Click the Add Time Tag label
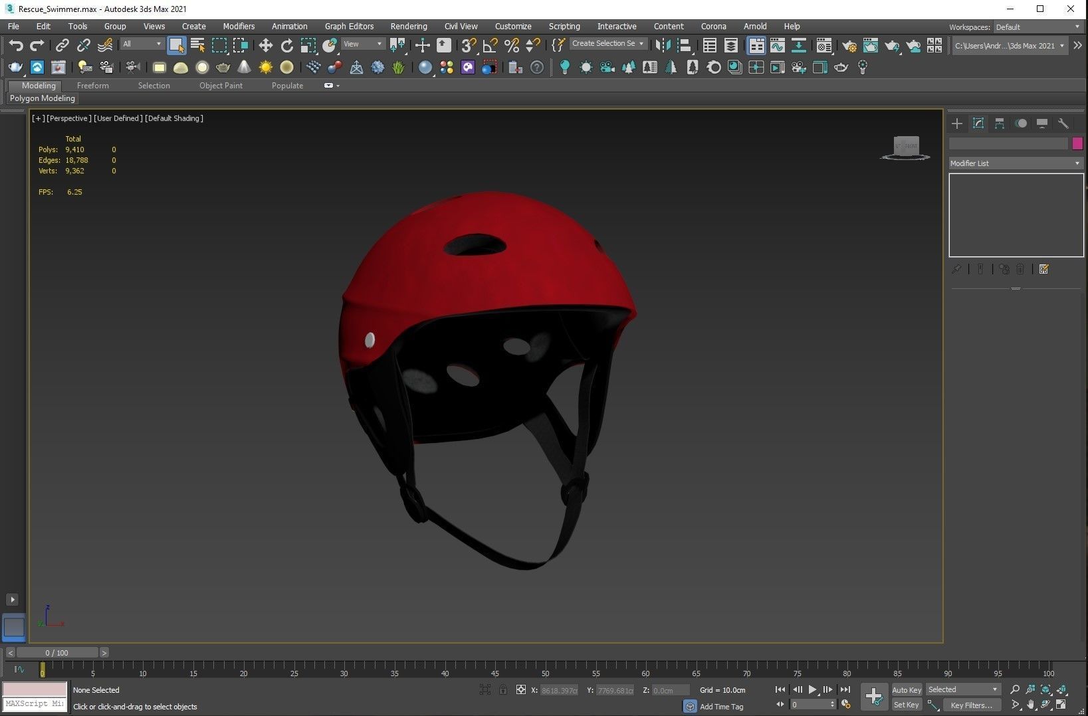 click(721, 707)
